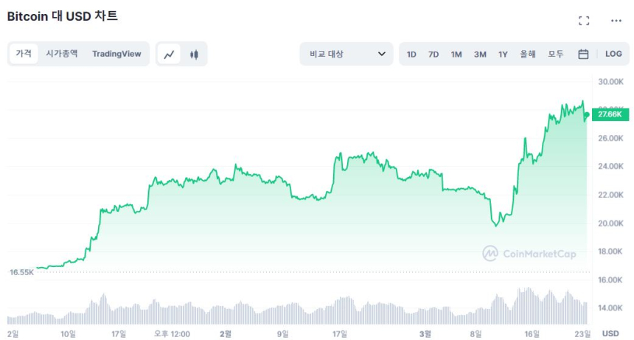Select the 가격 tab

pyautogui.click(x=24, y=53)
